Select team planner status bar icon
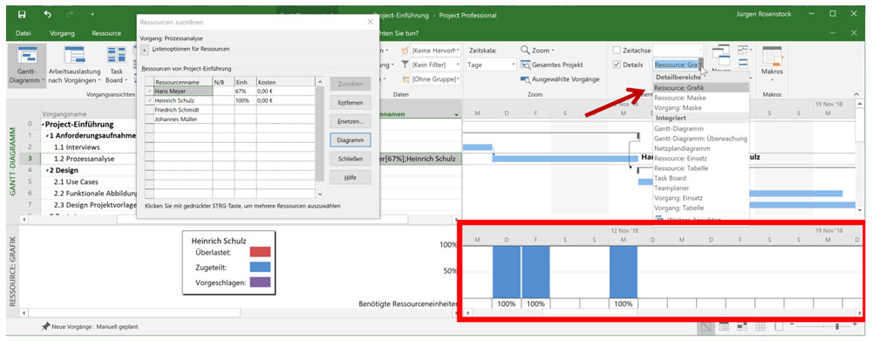Screen dimensions: 872x341 742,327
